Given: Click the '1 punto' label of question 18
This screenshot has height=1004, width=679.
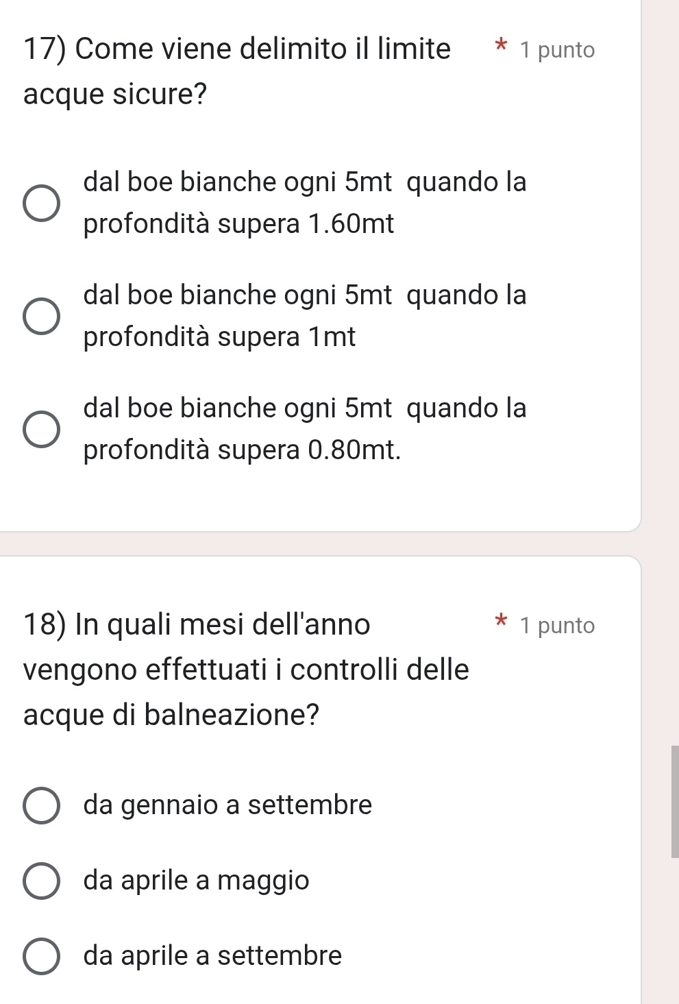Looking at the screenshot, I should [557, 626].
